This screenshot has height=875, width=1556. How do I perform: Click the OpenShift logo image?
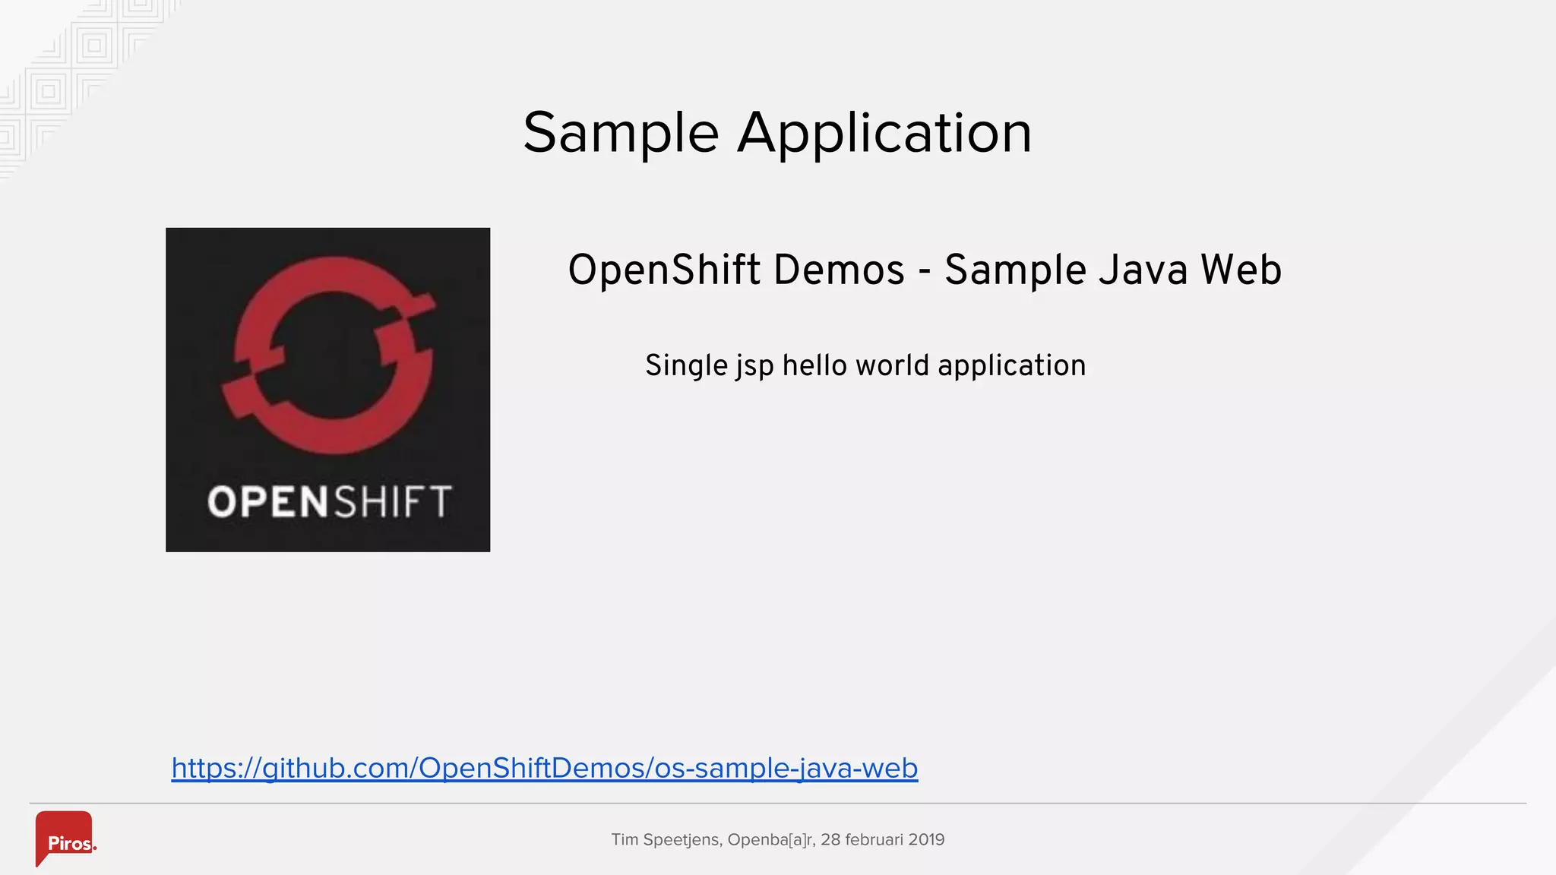click(327, 390)
